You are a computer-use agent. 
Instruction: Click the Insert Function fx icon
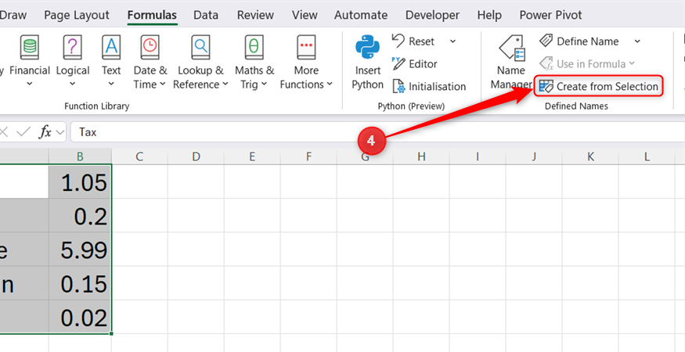[x=45, y=132]
